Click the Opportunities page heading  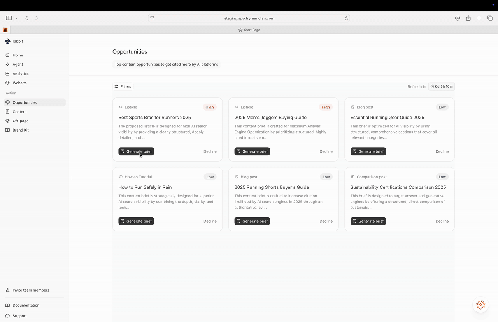coord(130,52)
